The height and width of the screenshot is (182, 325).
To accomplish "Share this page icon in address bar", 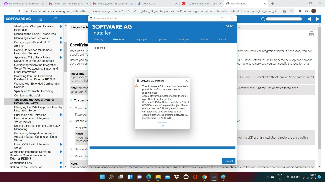I will click(285, 11).
